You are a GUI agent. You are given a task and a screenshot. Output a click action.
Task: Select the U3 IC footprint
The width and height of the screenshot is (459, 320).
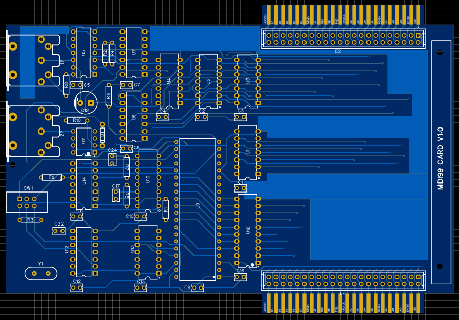248,80
